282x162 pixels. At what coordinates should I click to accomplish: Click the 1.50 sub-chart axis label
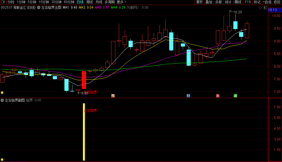(x=277, y=150)
